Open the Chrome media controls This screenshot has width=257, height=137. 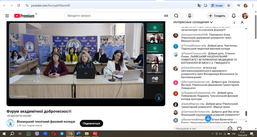click(239, 5)
